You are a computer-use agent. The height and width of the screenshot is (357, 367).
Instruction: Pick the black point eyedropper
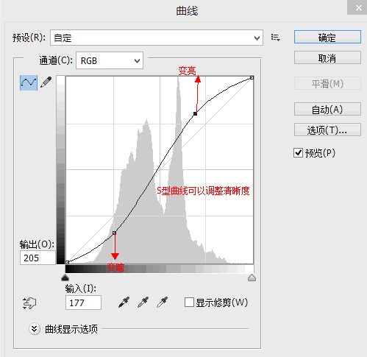click(124, 302)
